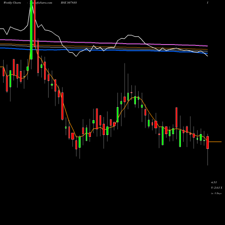The height and width of the screenshot is (225, 225).
Task: Click the last red candlestick on the right
Action: [x=207, y=143]
